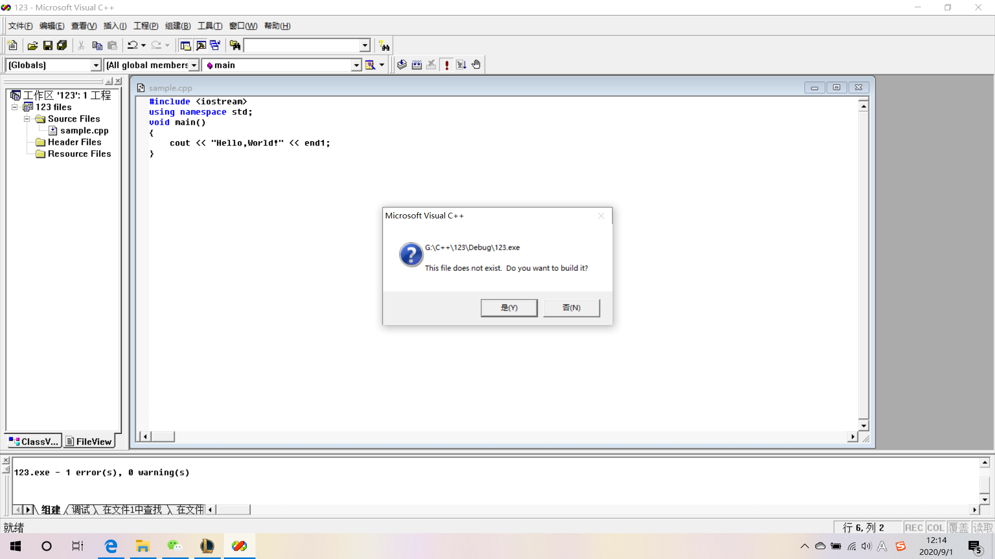Click the Sogou input method tray icon

click(901, 546)
